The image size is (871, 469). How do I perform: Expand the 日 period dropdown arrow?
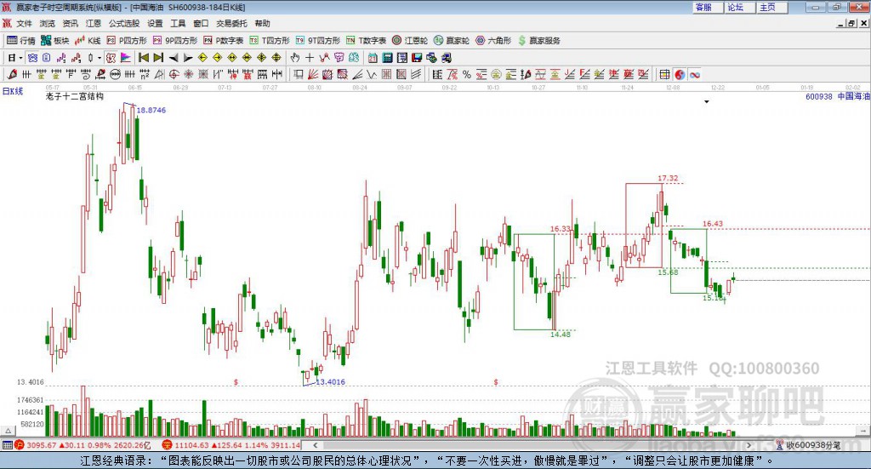tap(20, 58)
